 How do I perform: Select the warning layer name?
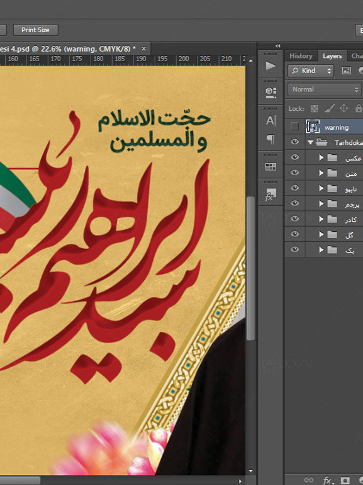click(x=337, y=127)
